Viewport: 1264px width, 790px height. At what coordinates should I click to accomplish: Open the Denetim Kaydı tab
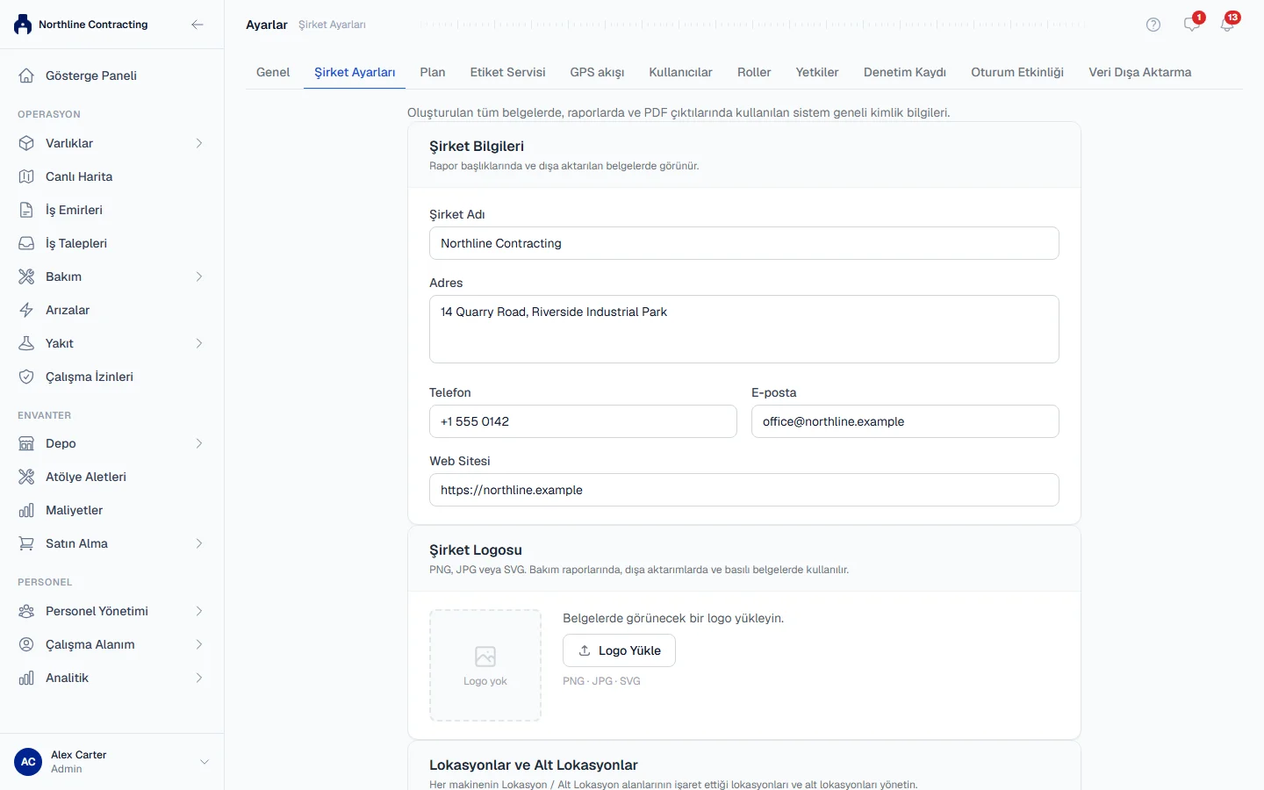[905, 72]
